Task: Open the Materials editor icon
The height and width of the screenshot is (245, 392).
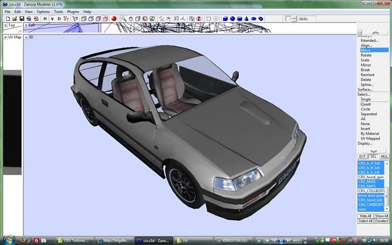Action: pos(152,19)
